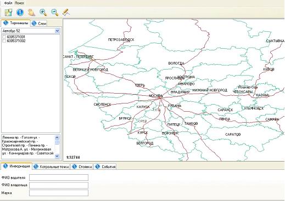Check the terminal 6005371001 checkbox
Image resolution: width=285 pixels, height=201 pixels.
4,37
